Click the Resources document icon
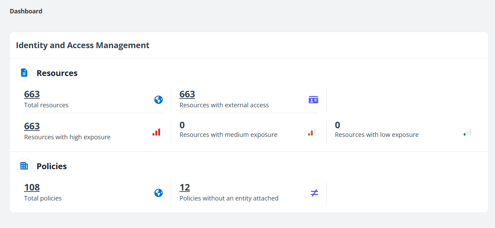The image size is (495, 228). coord(24,73)
